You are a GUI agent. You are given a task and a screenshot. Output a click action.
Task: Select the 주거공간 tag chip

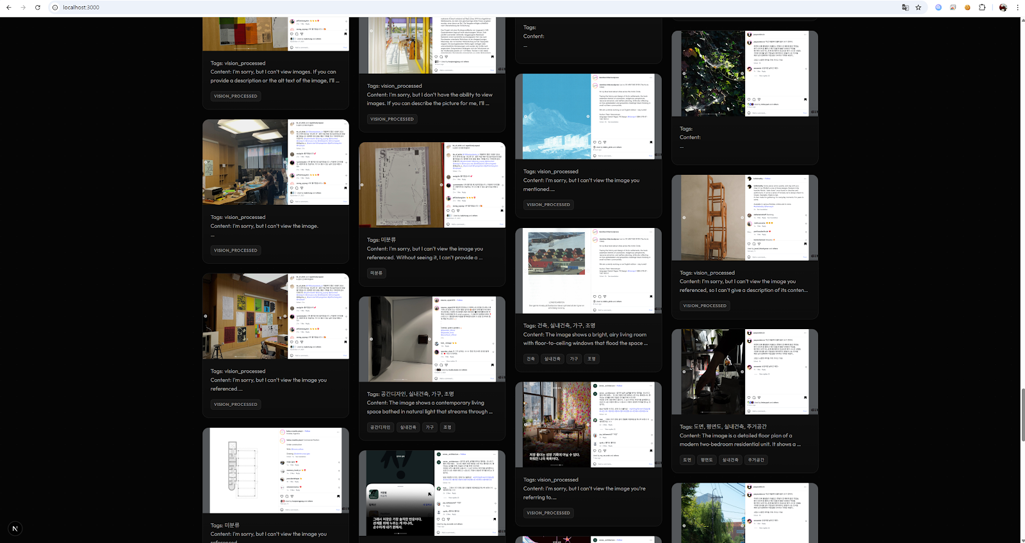coord(757,460)
